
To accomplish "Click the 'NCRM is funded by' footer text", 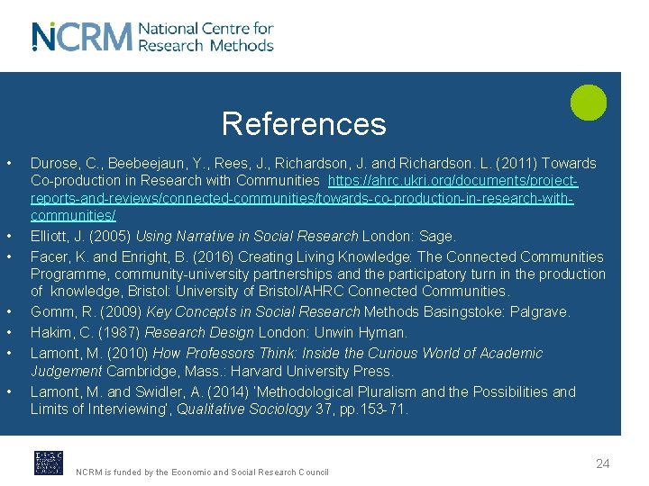I will point(202,472).
